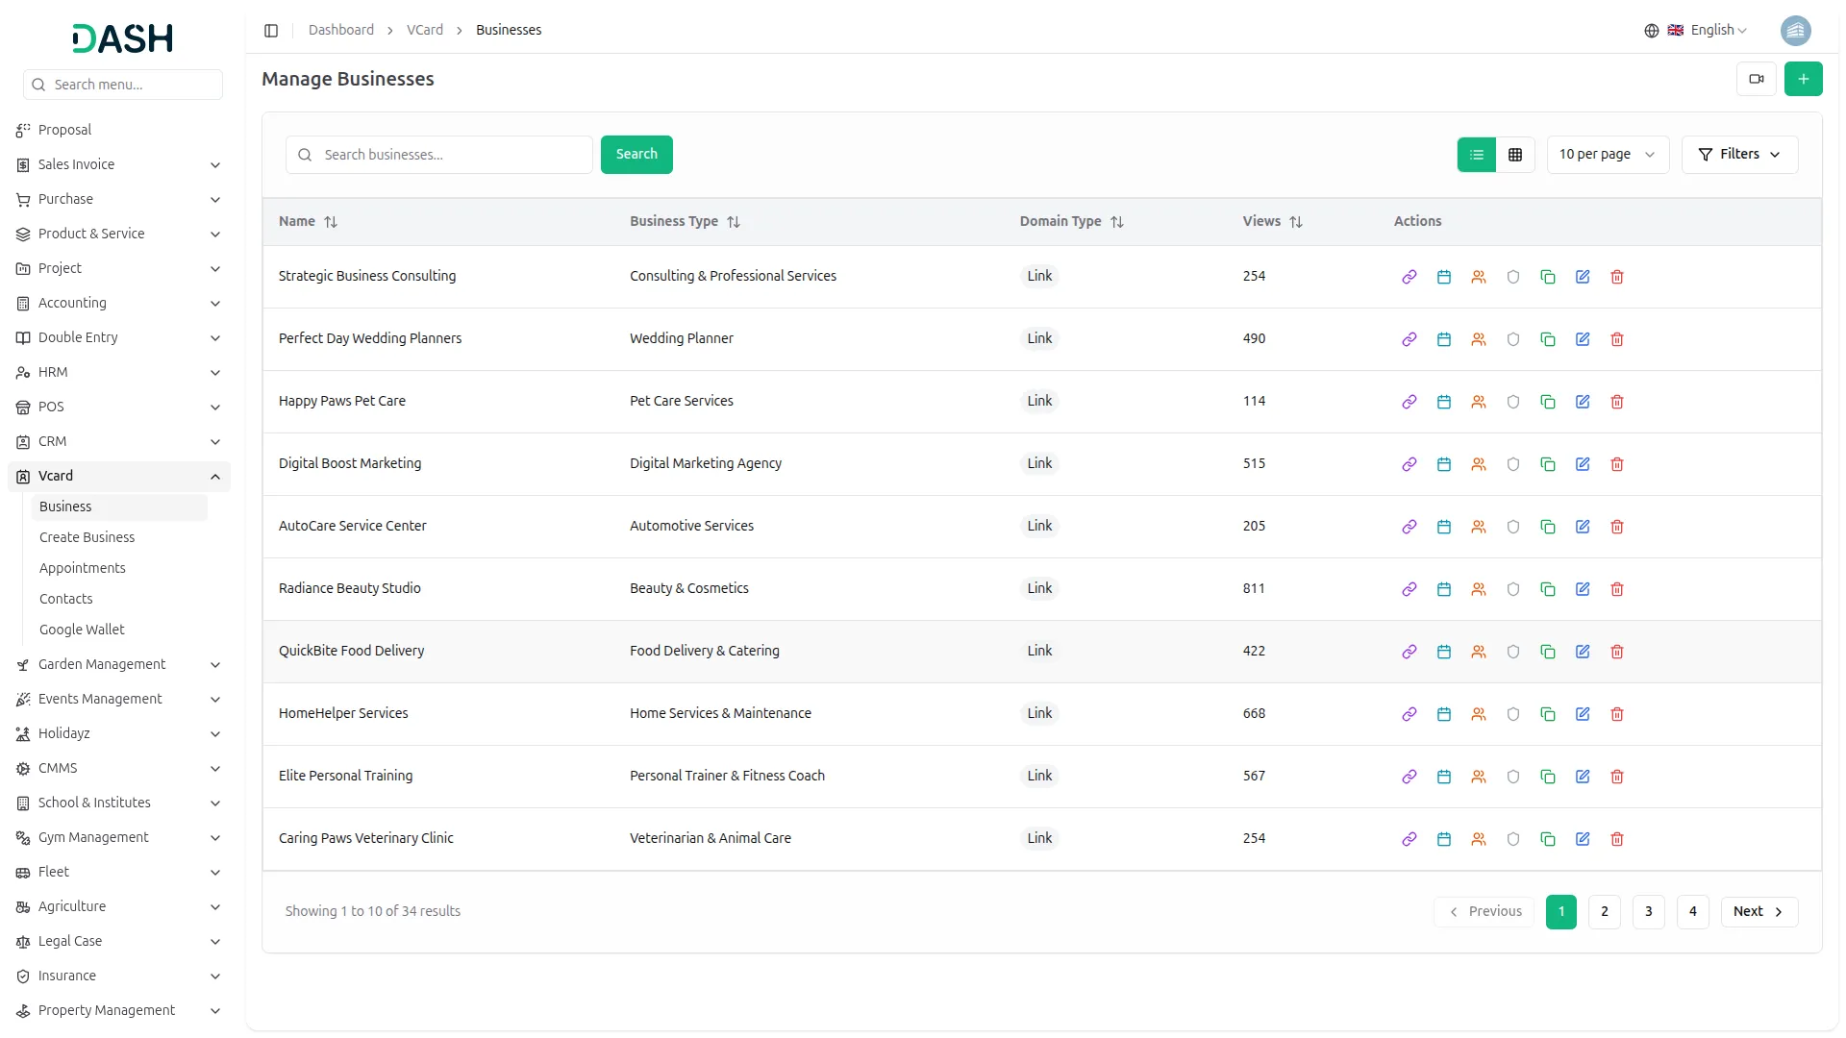This screenshot has width=1846, height=1038.
Task: Open calendar for Perfect Day Wedding Planners
Action: pos(1444,339)
